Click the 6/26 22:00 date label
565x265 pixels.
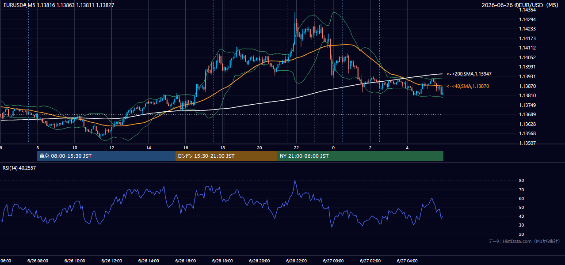(296, 261)
